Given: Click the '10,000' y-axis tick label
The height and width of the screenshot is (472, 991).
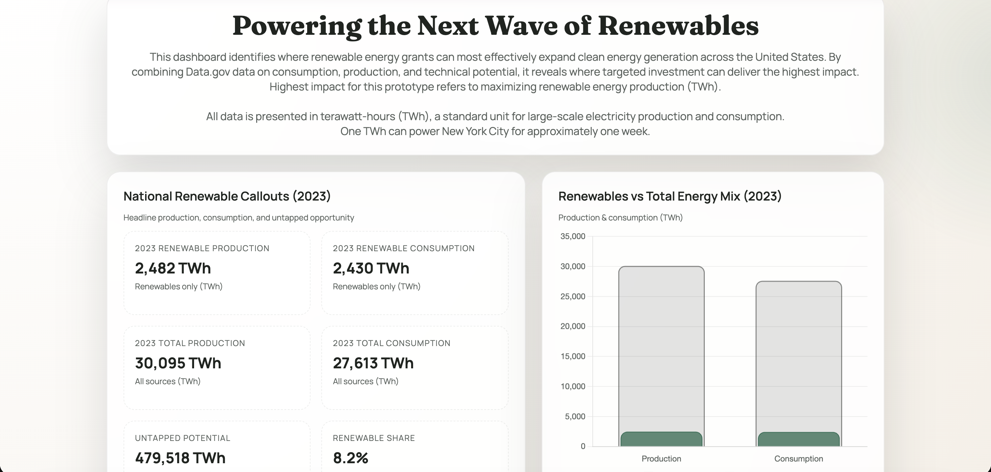Looking at the screenshot, I should click(x=572, y=386).
